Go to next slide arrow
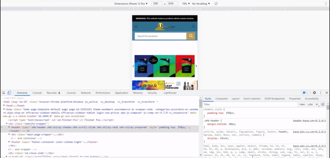Screen dimensions: 330x158 click(x=196, y=66)
